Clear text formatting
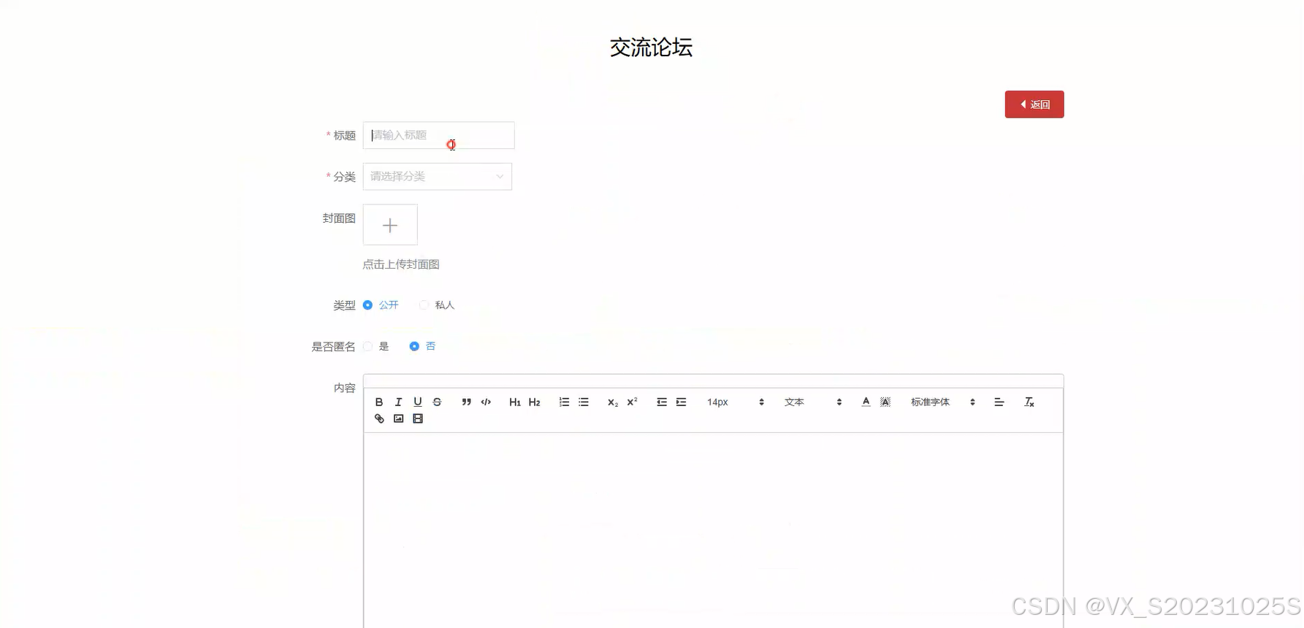The width and height of the screenshot is (1304, 628). [1029, 402]
